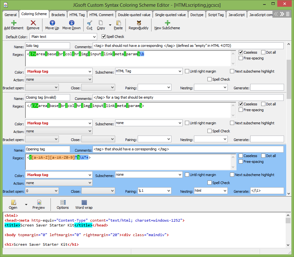Enable Dot all for Opening tag

(263, 156)
